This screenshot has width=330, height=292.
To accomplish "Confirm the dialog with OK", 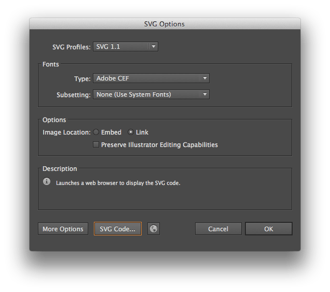I will pos(269,229).
